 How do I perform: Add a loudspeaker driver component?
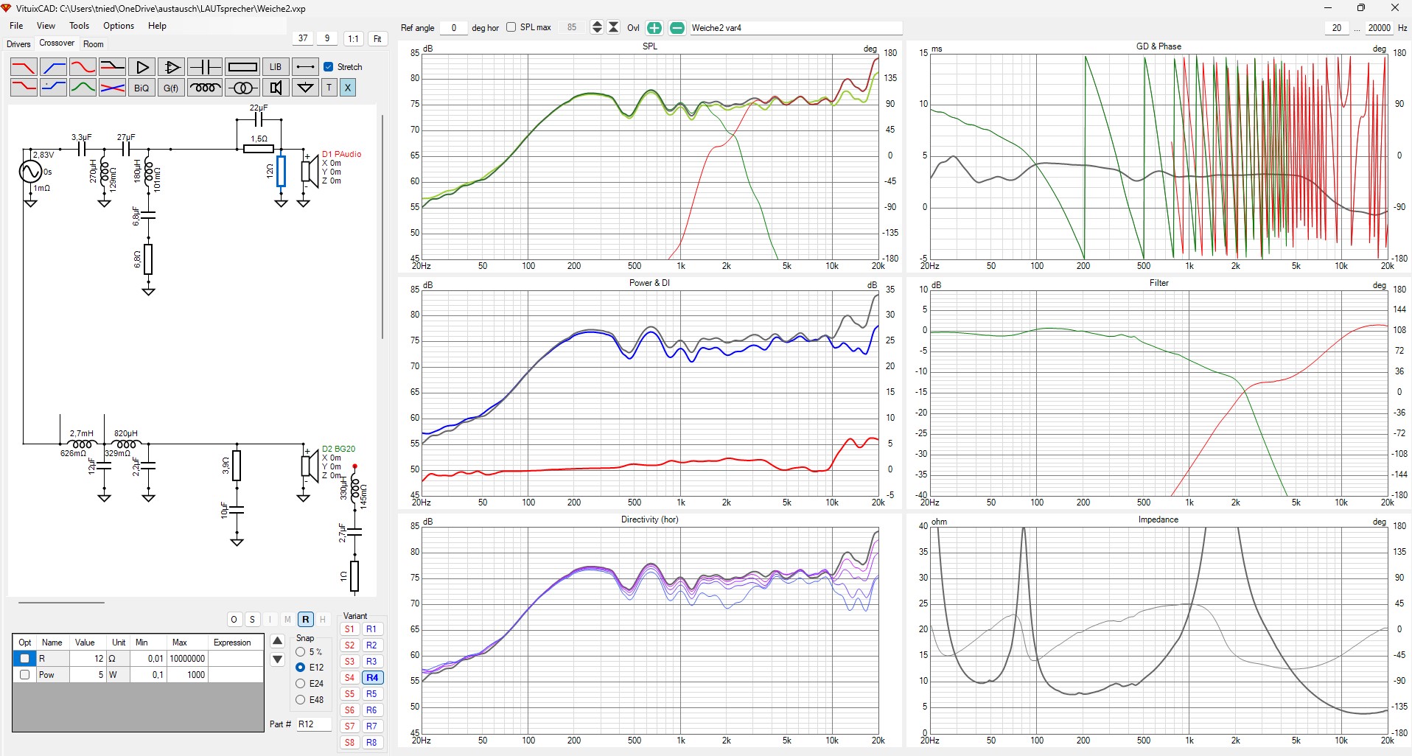[276, 88]
